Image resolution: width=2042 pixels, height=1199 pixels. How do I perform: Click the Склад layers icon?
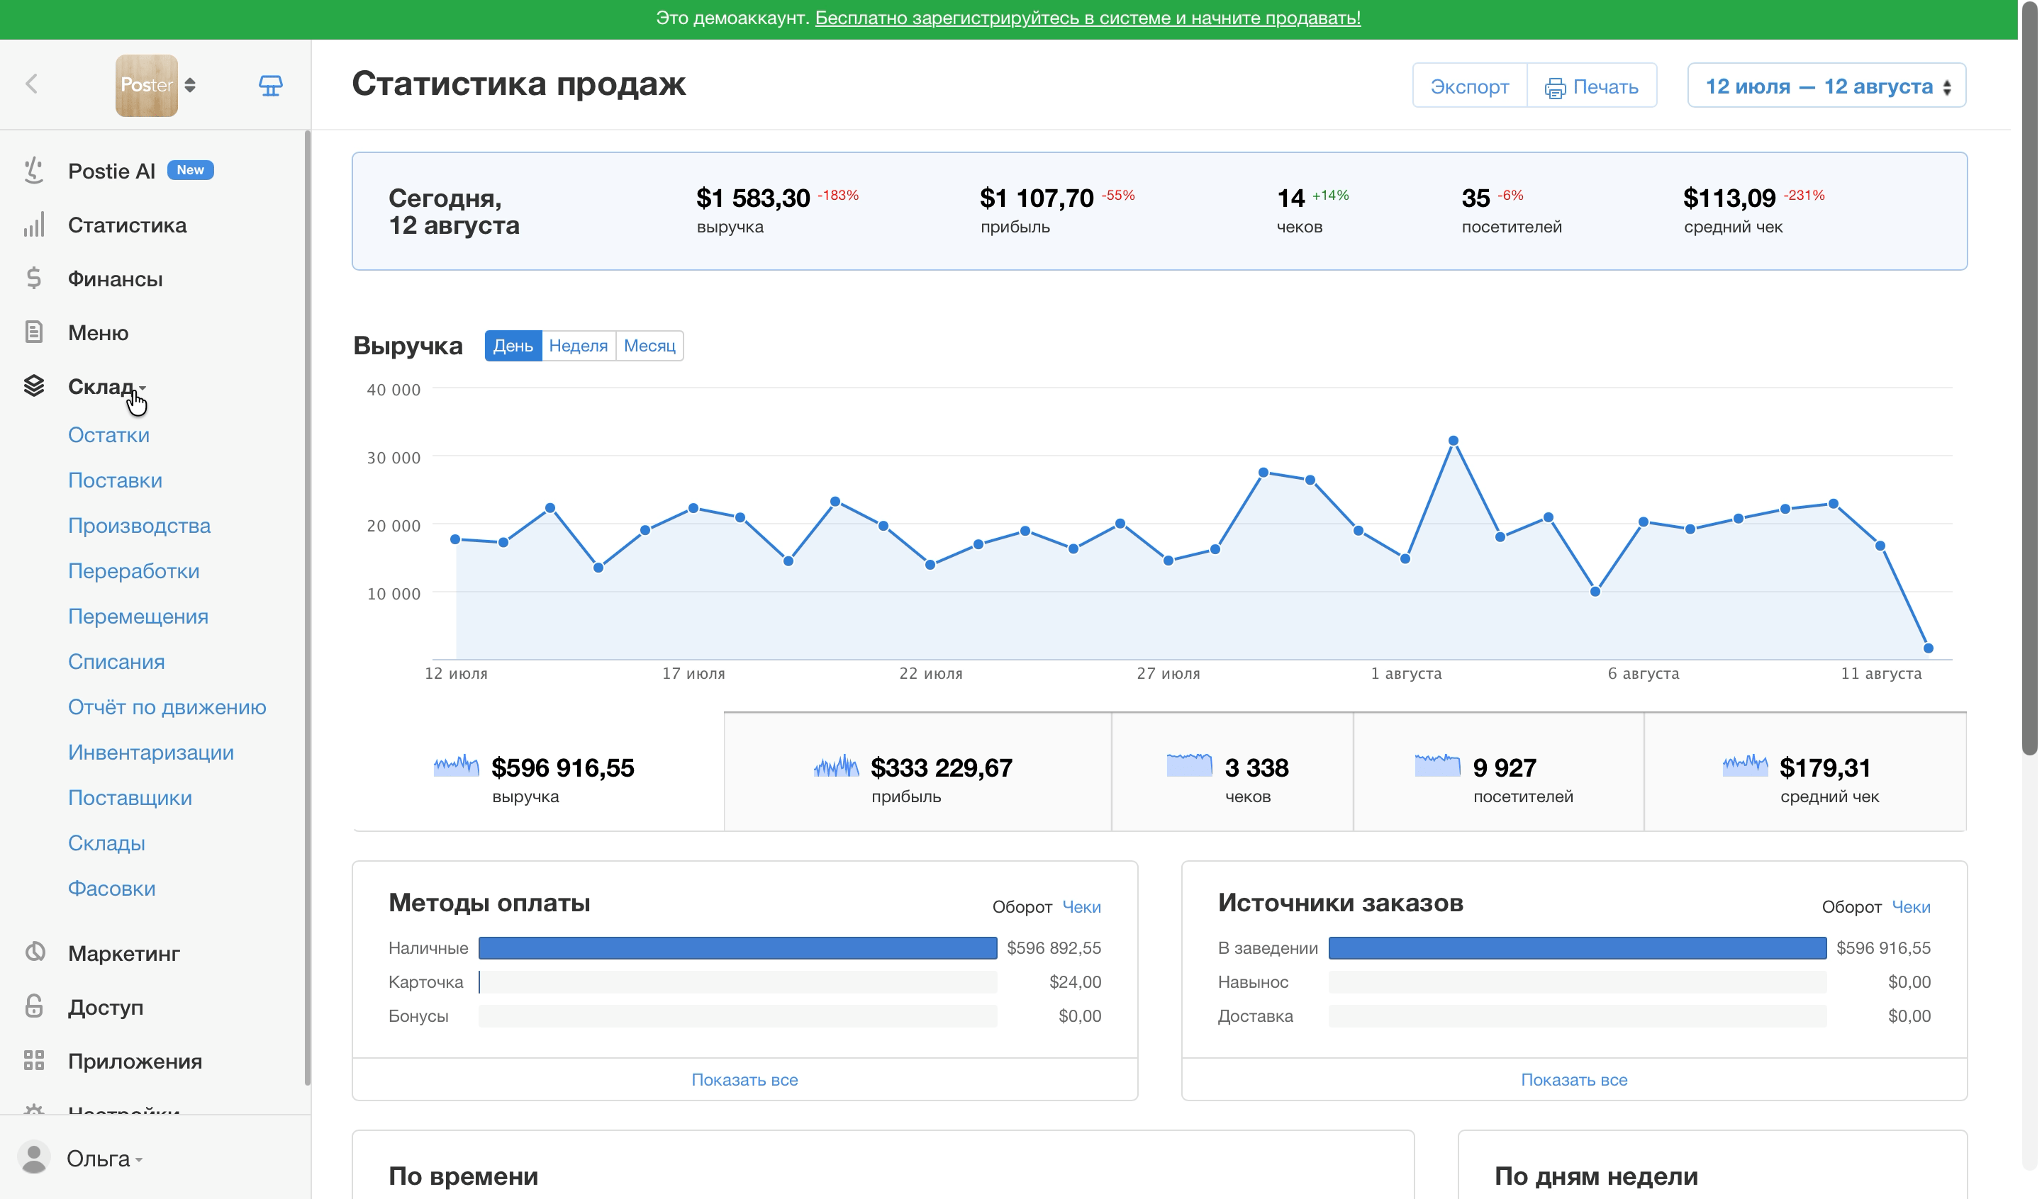34,385
